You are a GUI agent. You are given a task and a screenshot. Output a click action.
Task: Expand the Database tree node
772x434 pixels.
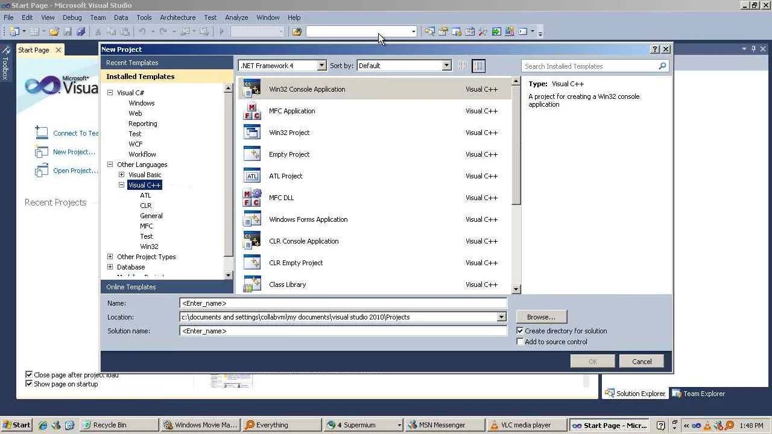click(x=110, y=267)
